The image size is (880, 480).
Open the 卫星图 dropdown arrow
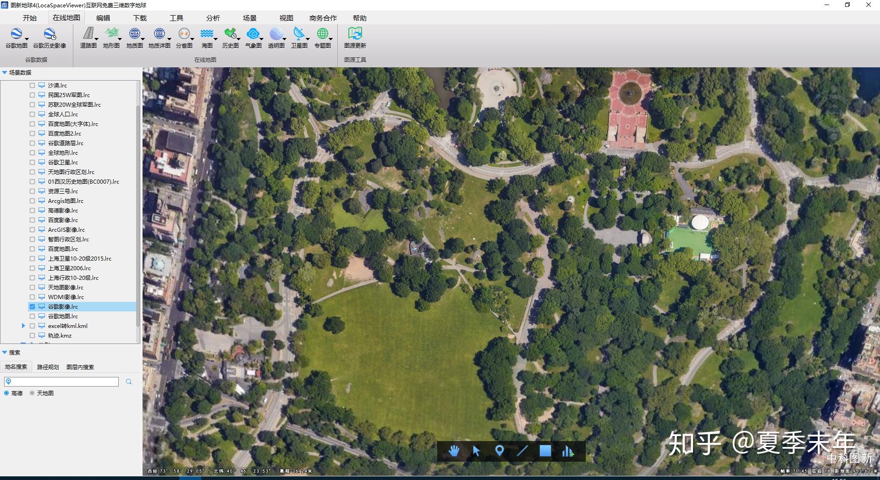tap(308, 39)
